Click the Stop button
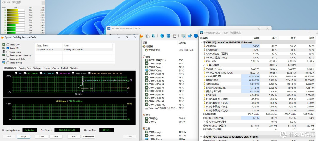Image resolution: width=318 pixels, height=141 pixels. click(24, 137)
